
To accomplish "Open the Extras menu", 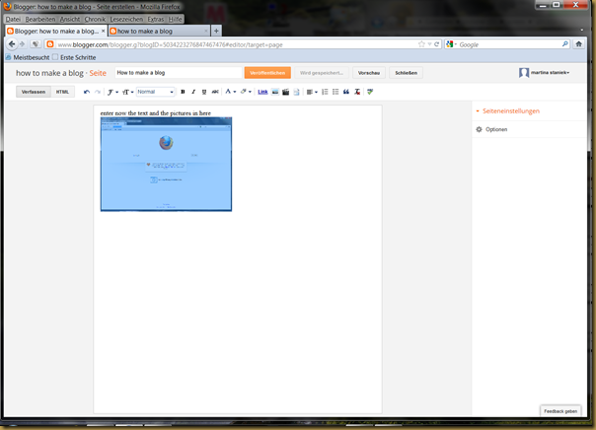I will (x=156, y=19).
